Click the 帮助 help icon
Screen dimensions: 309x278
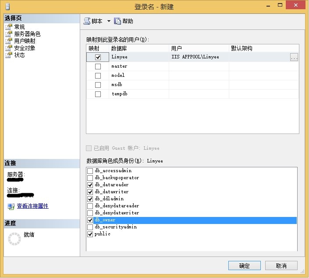pos(117,21)
